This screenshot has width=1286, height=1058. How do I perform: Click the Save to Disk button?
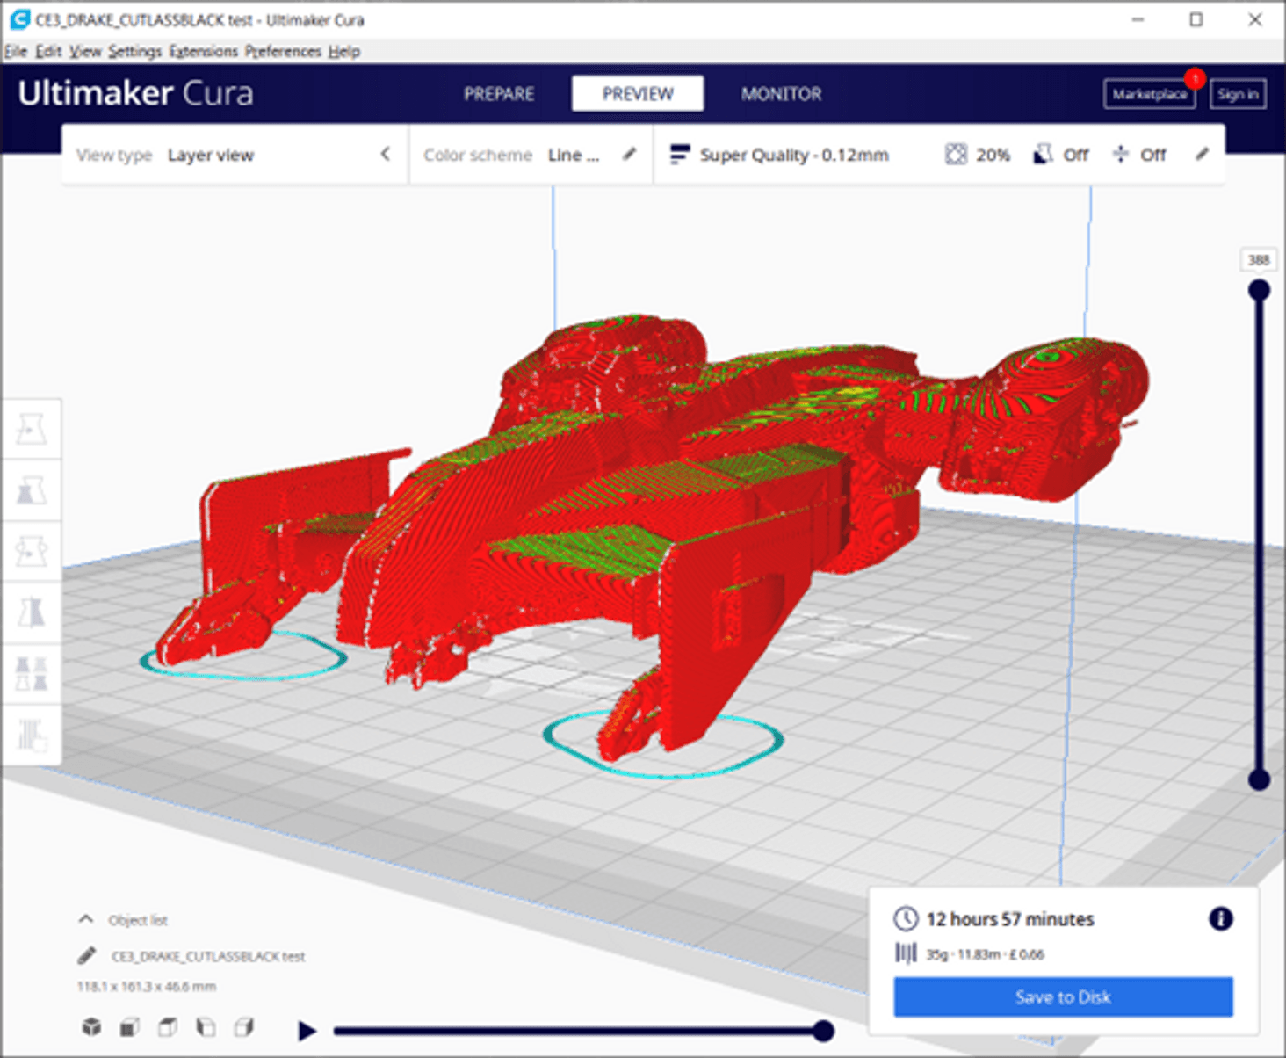1063,996
